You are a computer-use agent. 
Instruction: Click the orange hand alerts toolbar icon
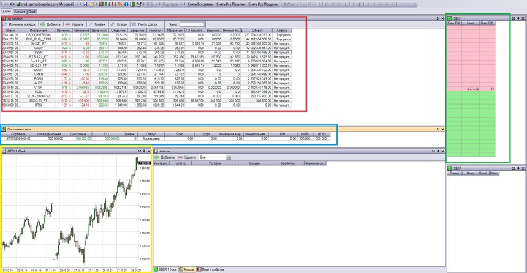[120, 4]
